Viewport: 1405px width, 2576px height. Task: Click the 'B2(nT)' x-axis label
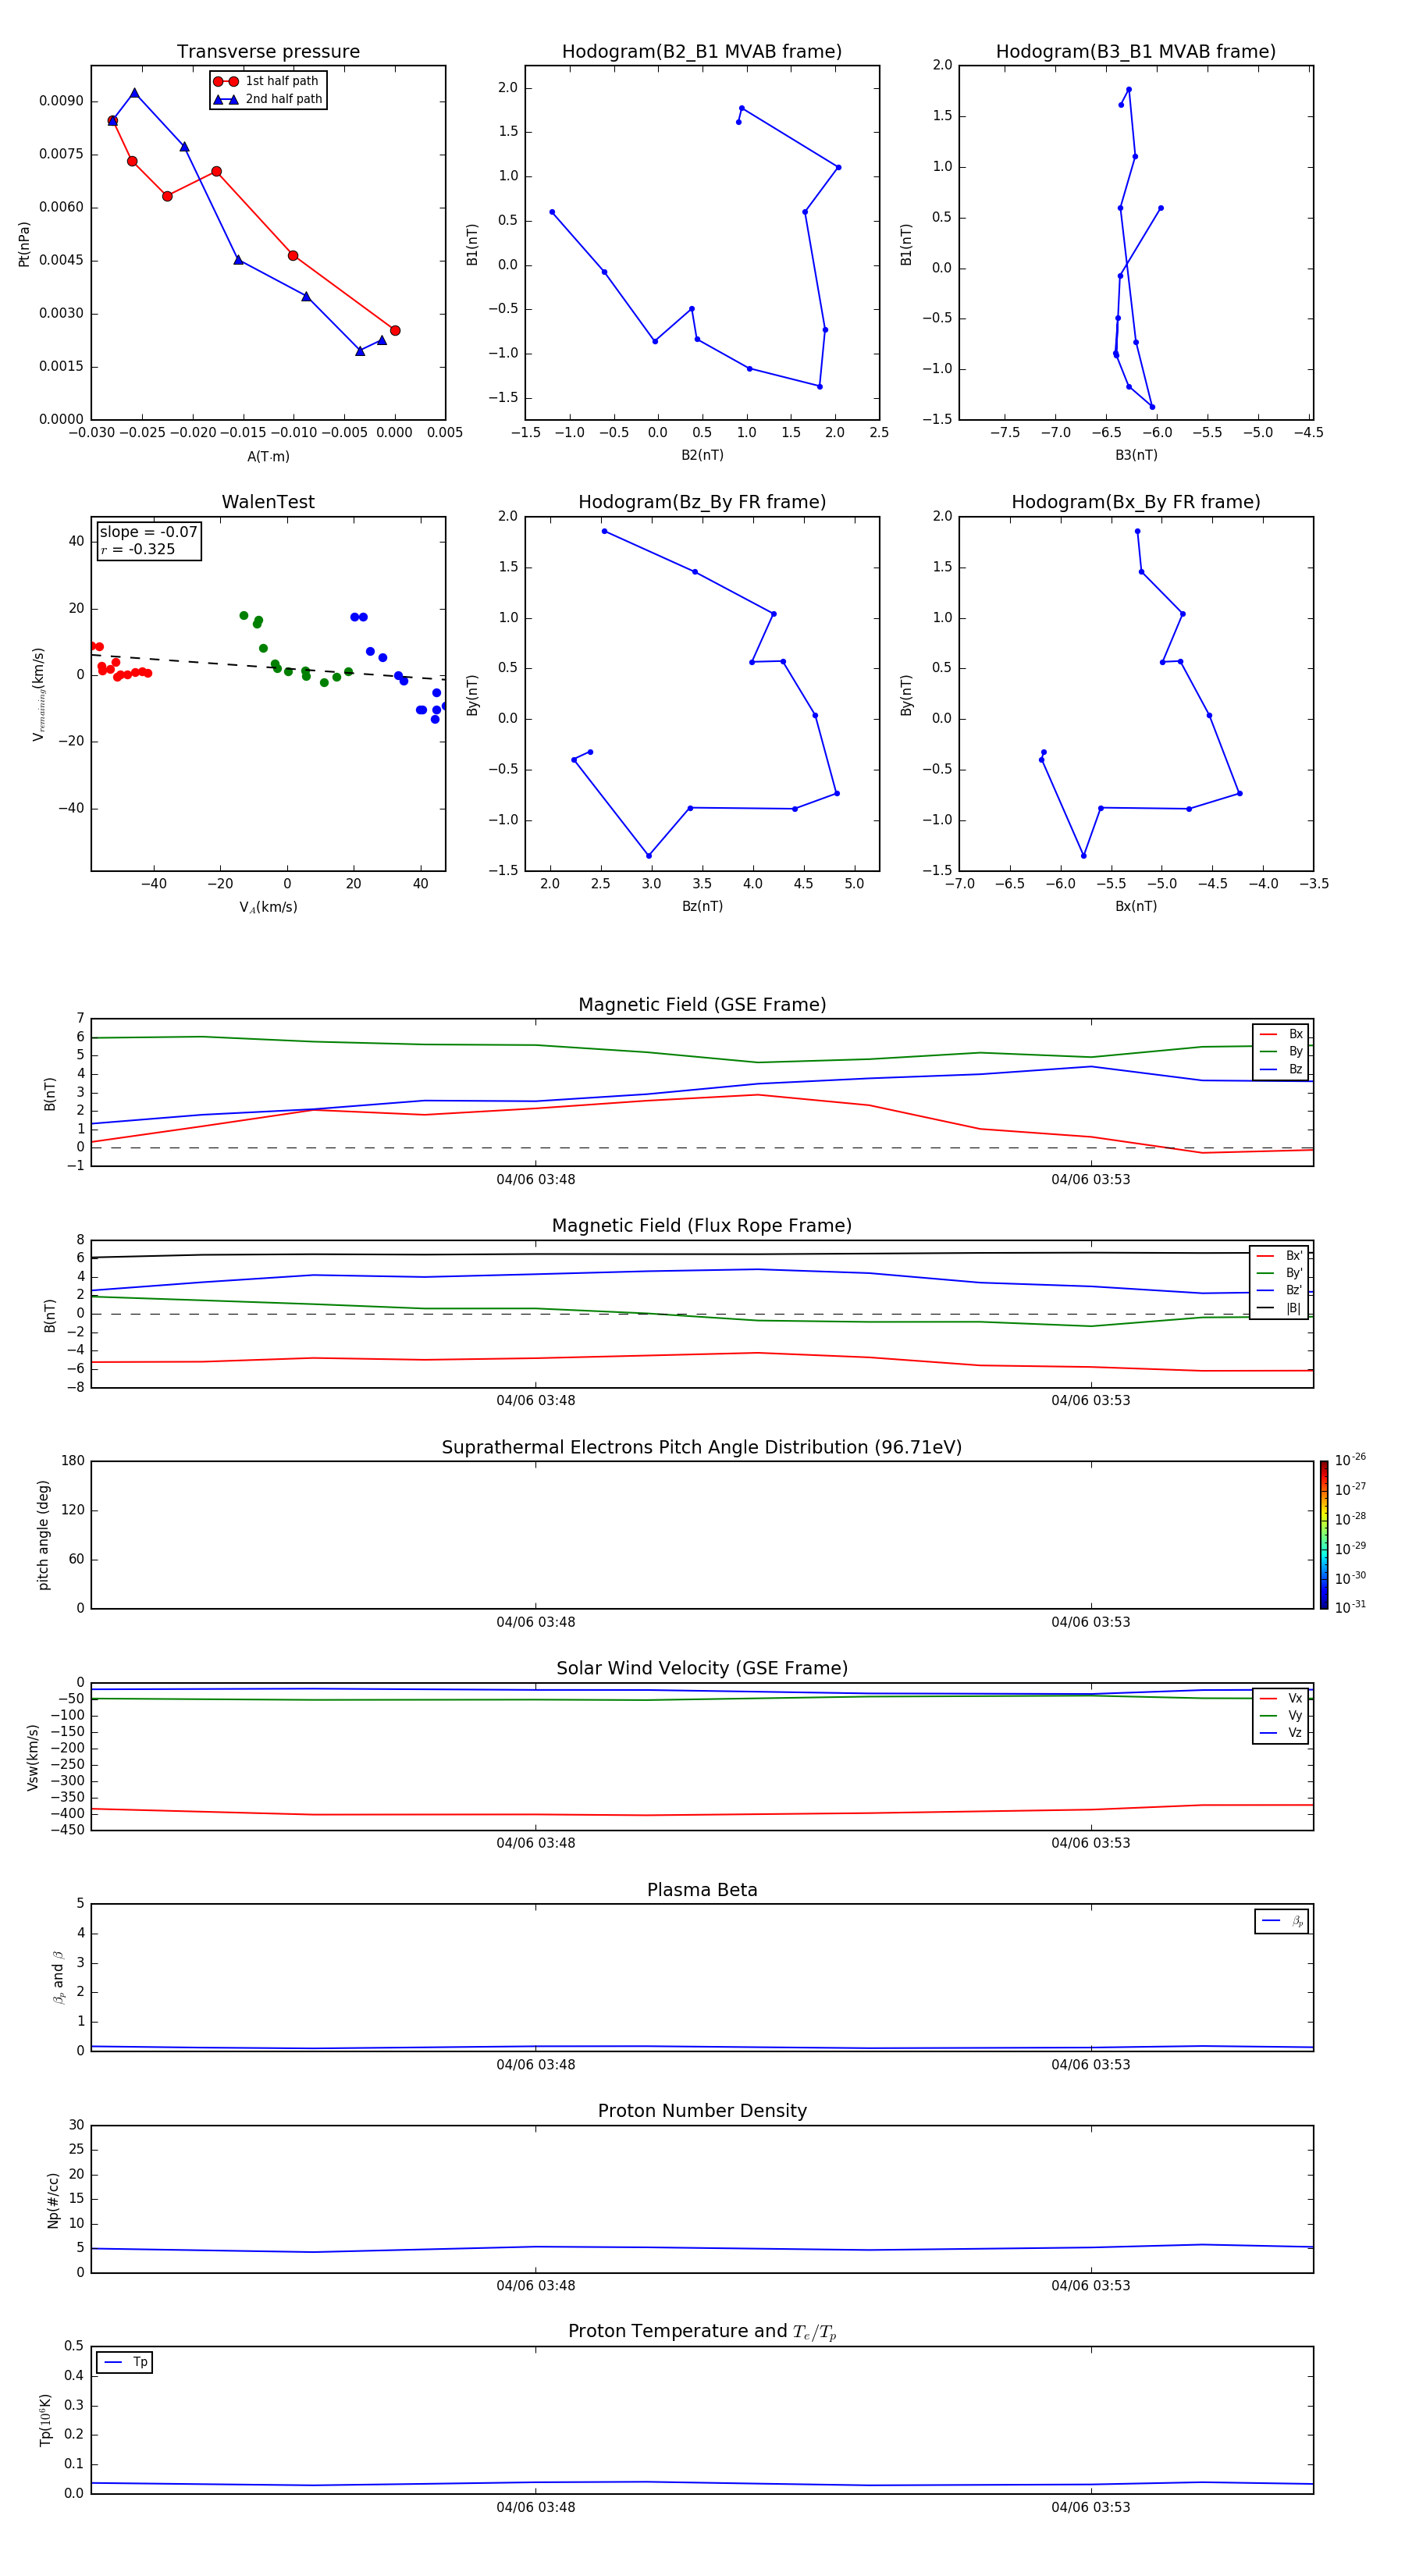[x=702, y=455]
